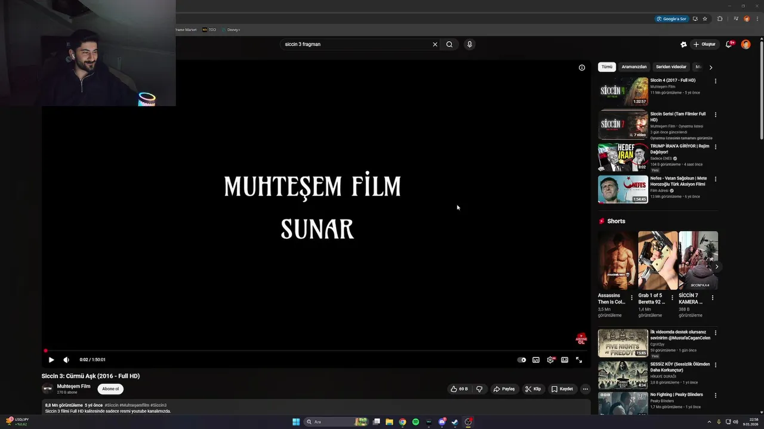Open options menu for Siccin Serisi playlist
Screen dimensions: 764x429
(716, 114)
